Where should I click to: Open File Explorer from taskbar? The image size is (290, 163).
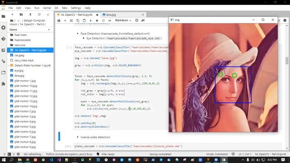pyautogui.click(x=19, y=160)
